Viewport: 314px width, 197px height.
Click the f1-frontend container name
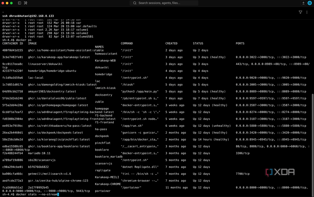104,122
